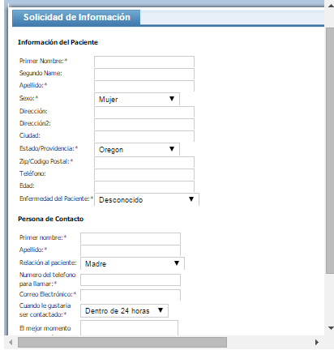Click the horizontal scrollbar right arrow
This screenshot has height=350, width=334.
(317, 343)
